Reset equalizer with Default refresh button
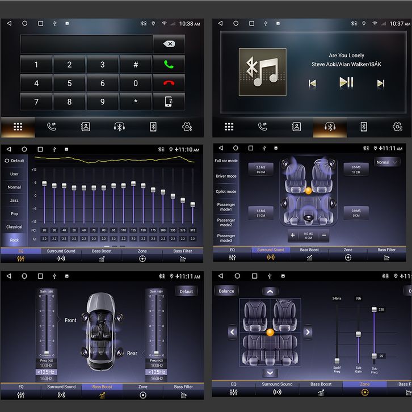The width and height of the screenshot is (412, 412). (14, 161)
